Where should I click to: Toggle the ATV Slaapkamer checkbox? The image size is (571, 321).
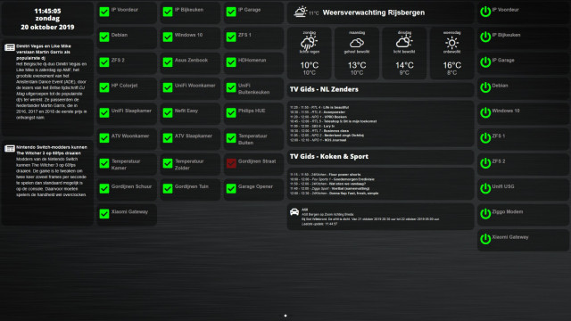(168, 138)
